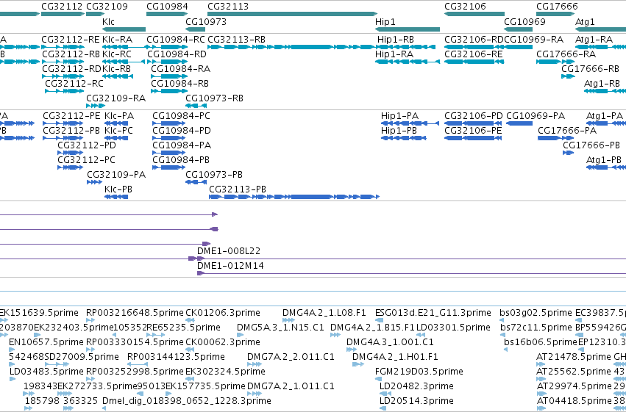This screenshot has width=626, height=412.
Task: Select protein CG10984-PC
Action: [x=181, y=116]
